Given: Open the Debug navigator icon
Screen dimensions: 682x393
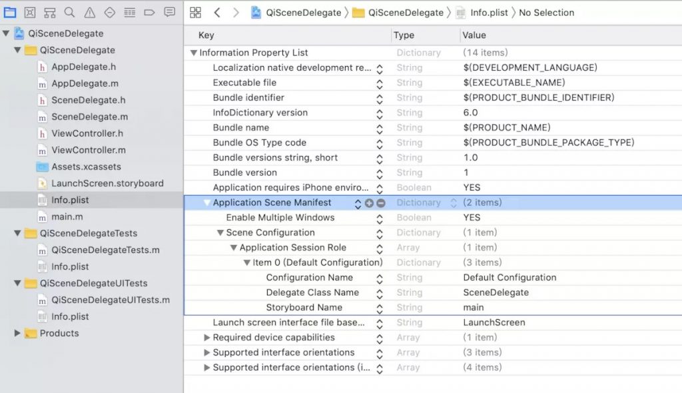Looking at the screenshot, I should [x=130, y=12].
